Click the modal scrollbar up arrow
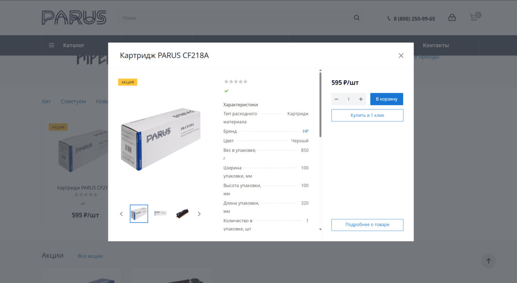The height and width of the screenshot is (283, 517). tap(320, 70)
